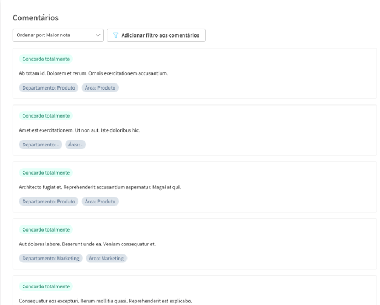Click the 'Comentários' heading
380x305 pixels.
coord(35,18)
